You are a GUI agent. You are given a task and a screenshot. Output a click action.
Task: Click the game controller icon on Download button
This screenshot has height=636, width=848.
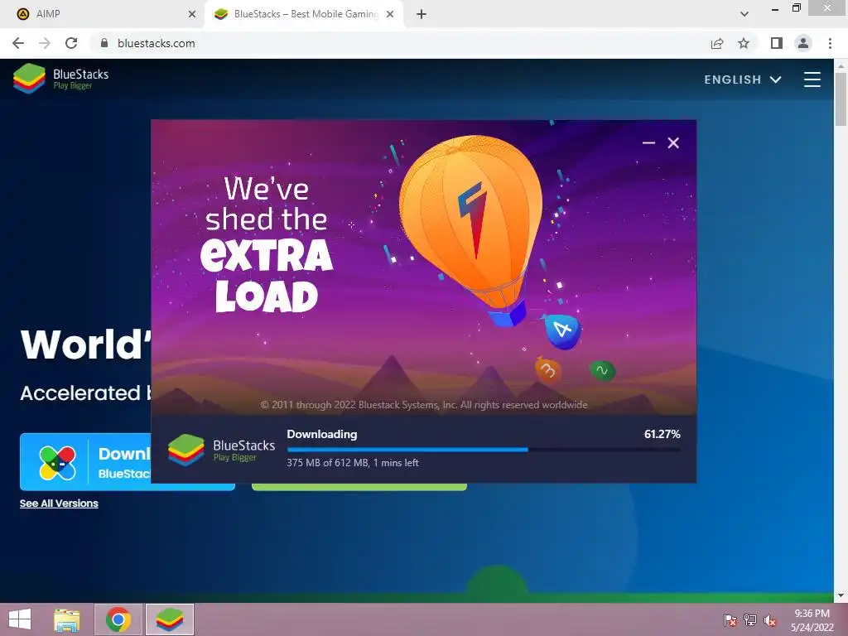pos(57,463)
